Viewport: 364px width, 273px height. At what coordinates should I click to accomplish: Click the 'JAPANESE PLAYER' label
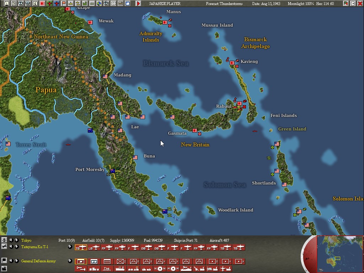pos(165,4)
